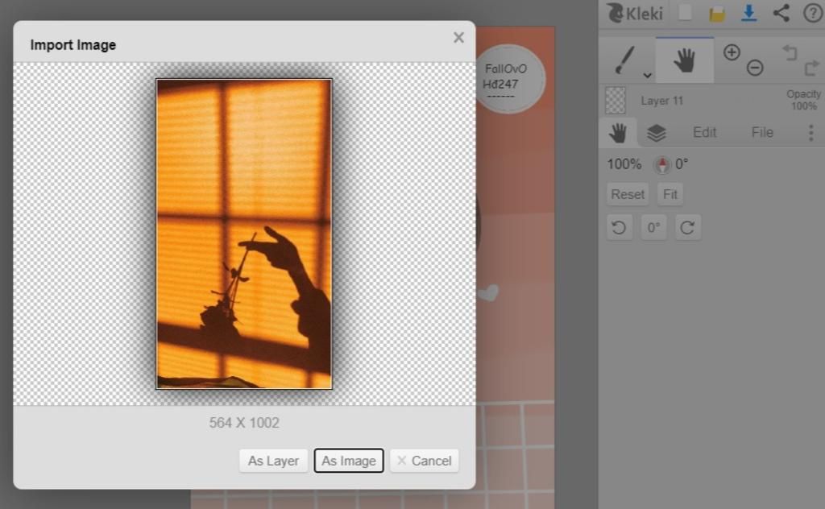Click the 564 X 1002 dimensions text

(x=244, y=423)
